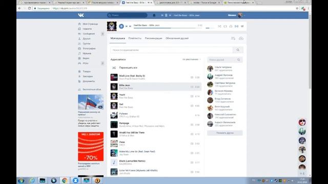Click the -70% red advertisement banner
The image size is (328, 184).
coord(91,147)
